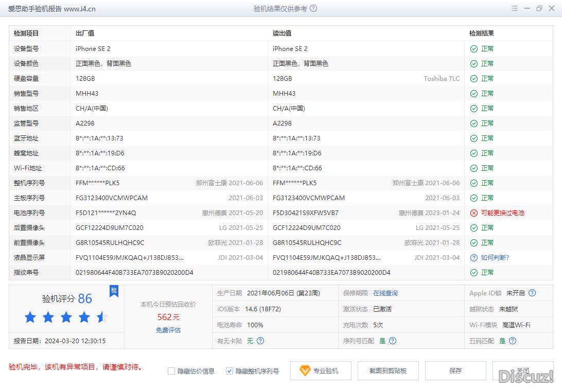Click the help icon beside 有无卡贴

click(260, 341)
